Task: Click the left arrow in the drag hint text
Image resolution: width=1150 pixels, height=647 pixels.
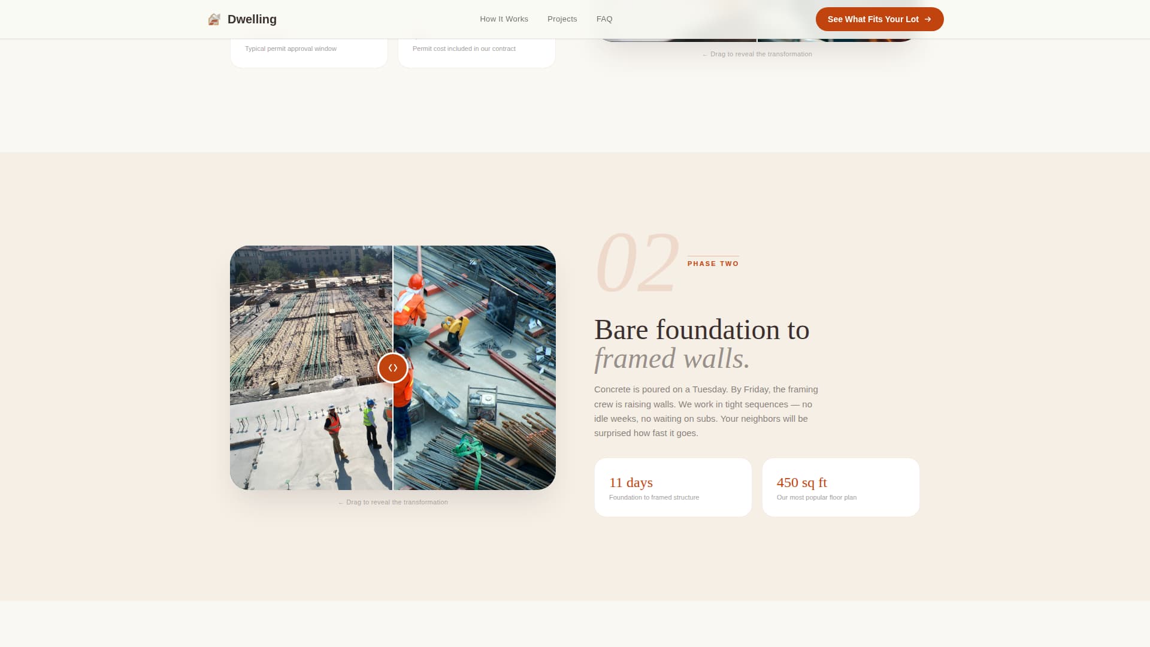Action: point(340,502)
